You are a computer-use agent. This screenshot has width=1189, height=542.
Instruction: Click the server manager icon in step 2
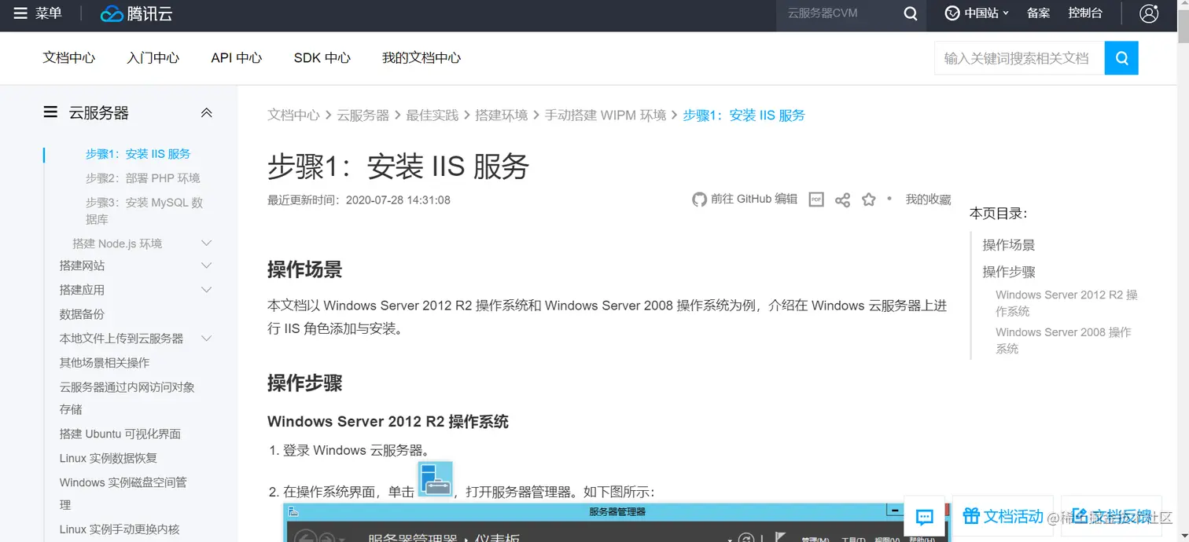436,479
